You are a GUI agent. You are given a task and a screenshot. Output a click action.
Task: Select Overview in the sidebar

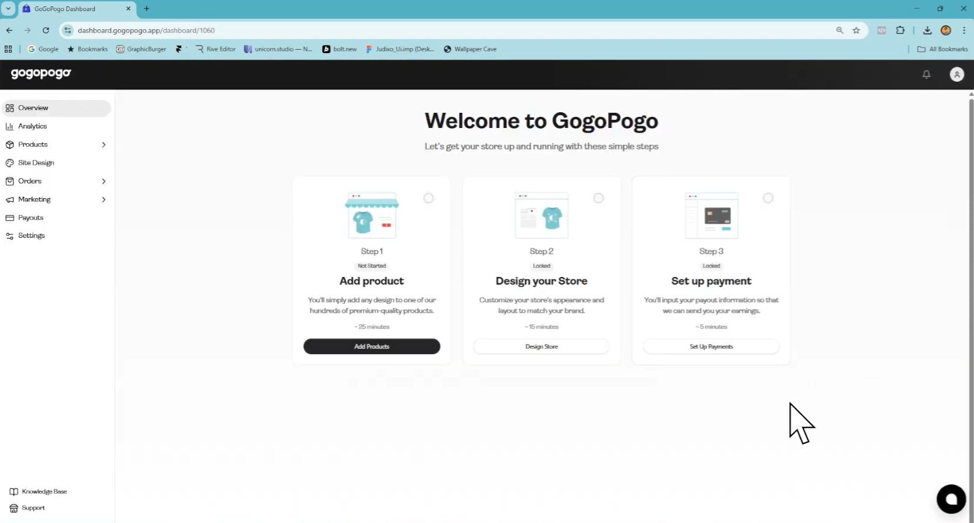57,108
